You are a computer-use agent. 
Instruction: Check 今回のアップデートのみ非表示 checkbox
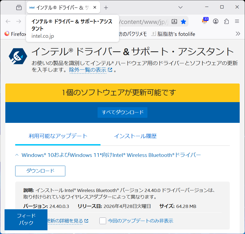[103, 221]
